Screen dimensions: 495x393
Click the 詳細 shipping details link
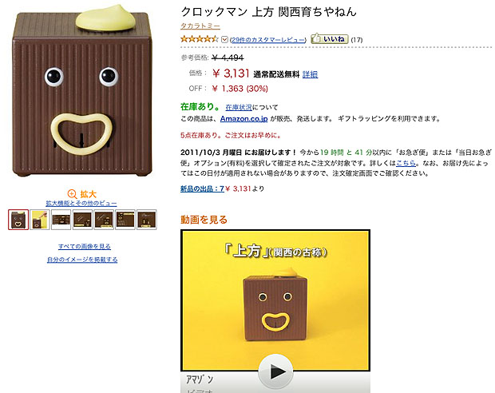click(310, 74)
